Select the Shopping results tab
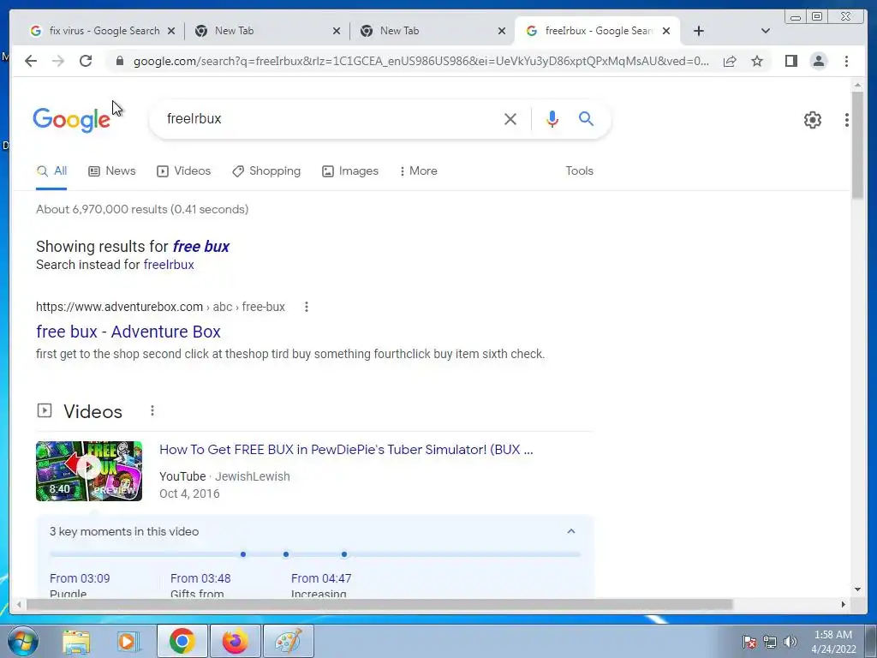Screen dimensions: 877x658 click(266, 170)
